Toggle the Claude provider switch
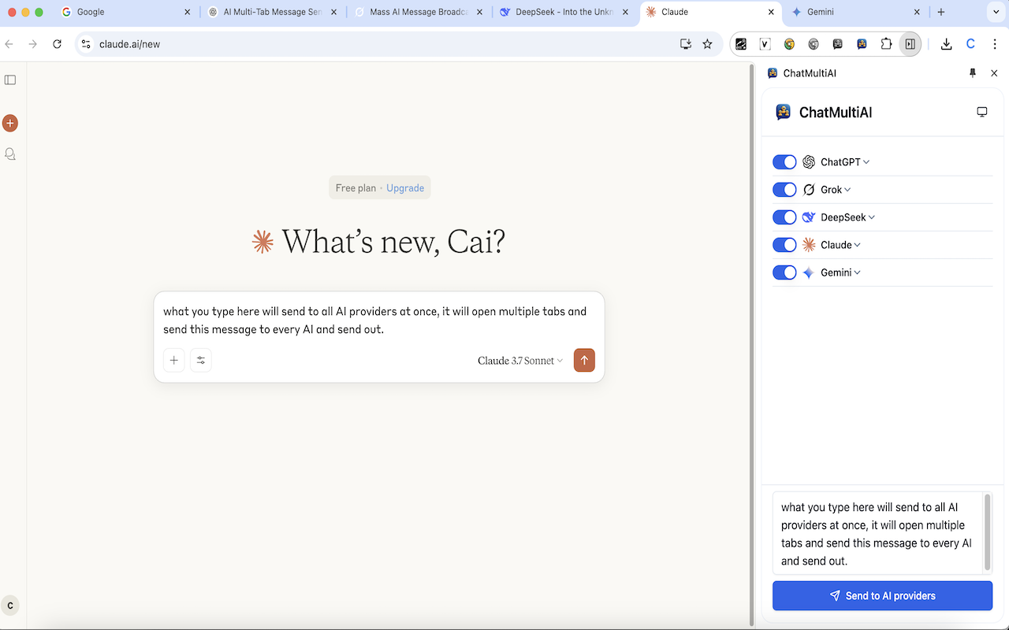Screen dimensions: 1009x630 coord(784,245)
